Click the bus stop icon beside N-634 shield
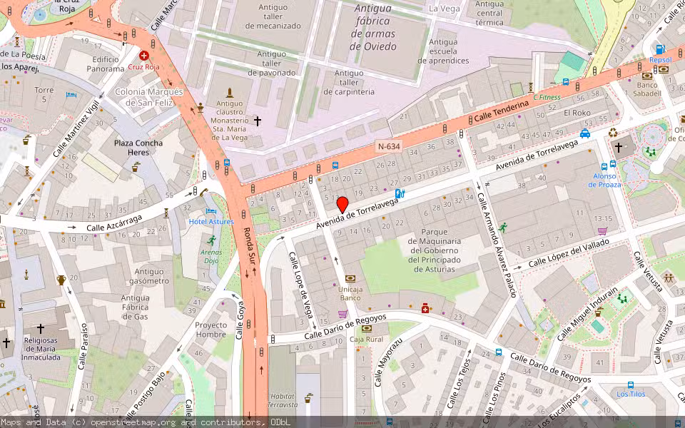Screen dimensions: 685x428 coord(335,165)
